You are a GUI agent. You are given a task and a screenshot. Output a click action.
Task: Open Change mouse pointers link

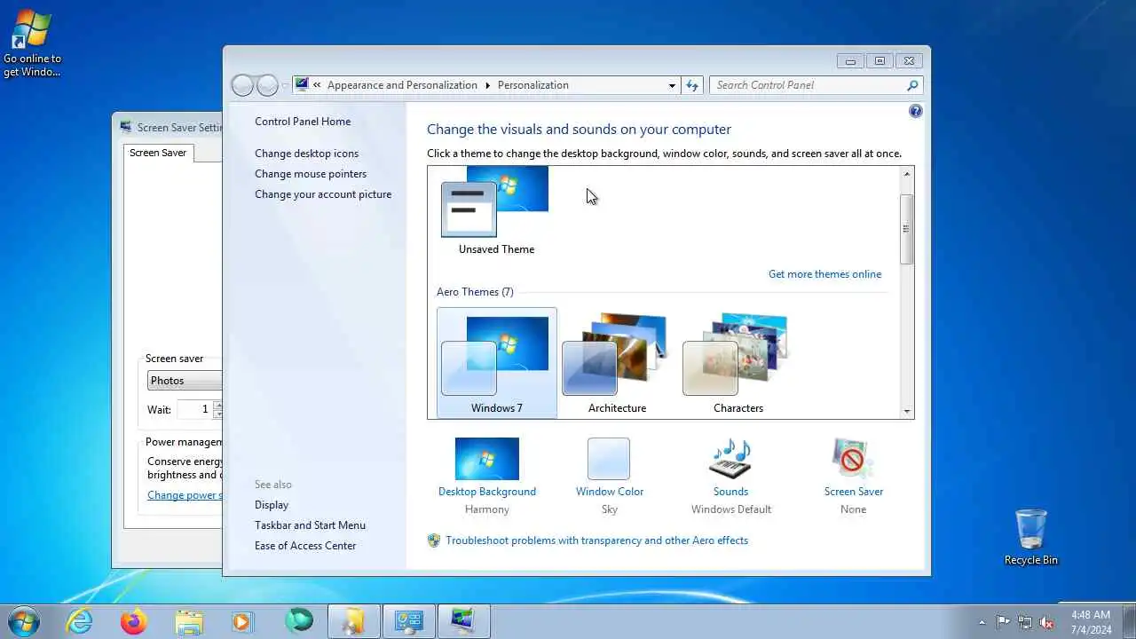coord(311,174)
